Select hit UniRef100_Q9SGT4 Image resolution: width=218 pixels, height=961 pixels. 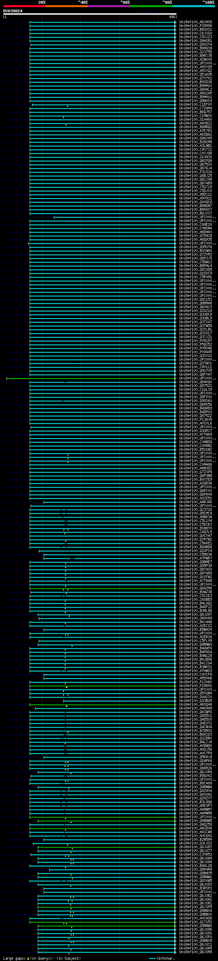tap(195, 44)
